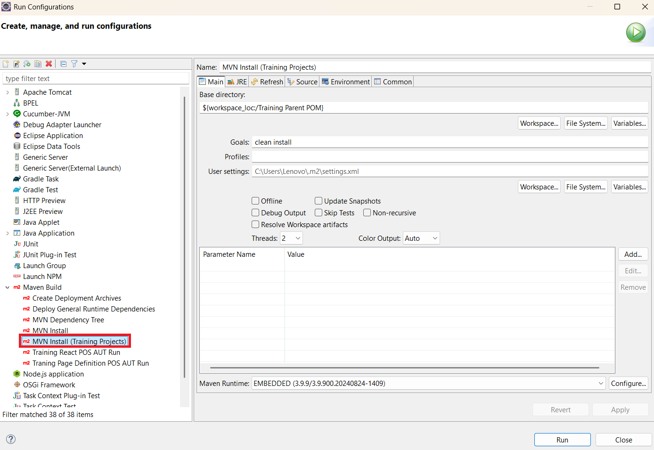Viewport: 654px width, 450px height.
Task: Click the Filter launch configurations funnel icon
Action: pyautogui.click(x=74, y=64)
